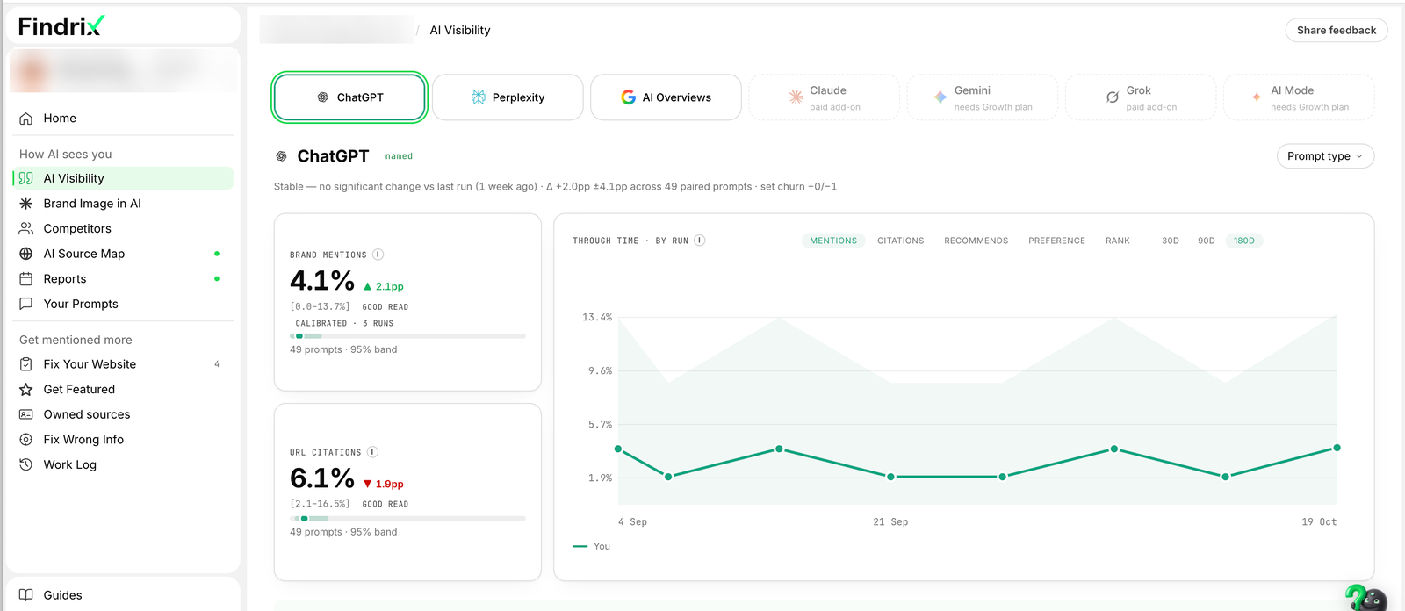Open Home via its house icon
The height and width of the screenshot is (611, 1405).
click(x=26, y=119)
